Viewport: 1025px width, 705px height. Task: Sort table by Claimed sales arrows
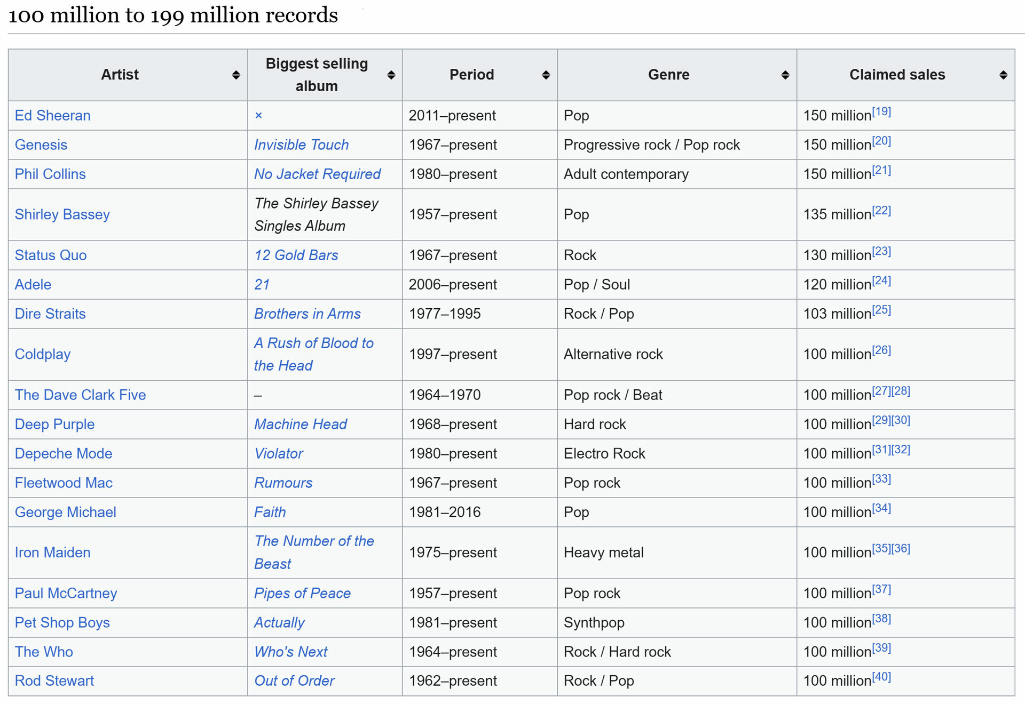(x=1004, y=75)
